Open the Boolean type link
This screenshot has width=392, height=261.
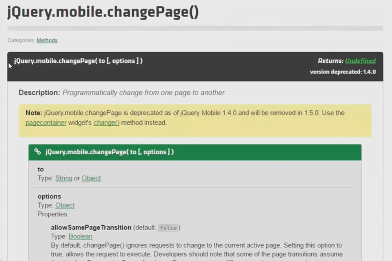point(80,236)
